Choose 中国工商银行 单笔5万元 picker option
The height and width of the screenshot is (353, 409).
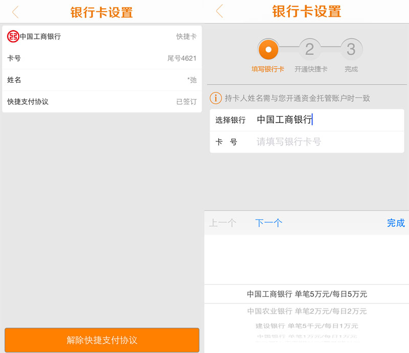click(x=307, y=294)
